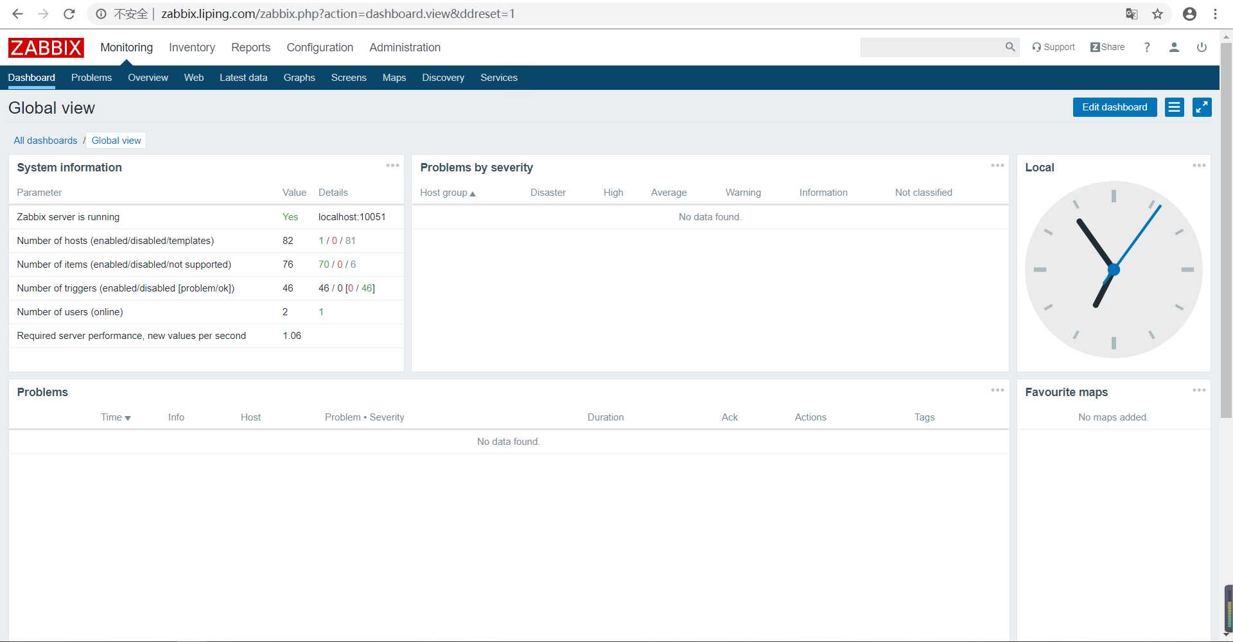Click 'Number of users (online)' row label
1233x642 pixels.
point(70,312)
